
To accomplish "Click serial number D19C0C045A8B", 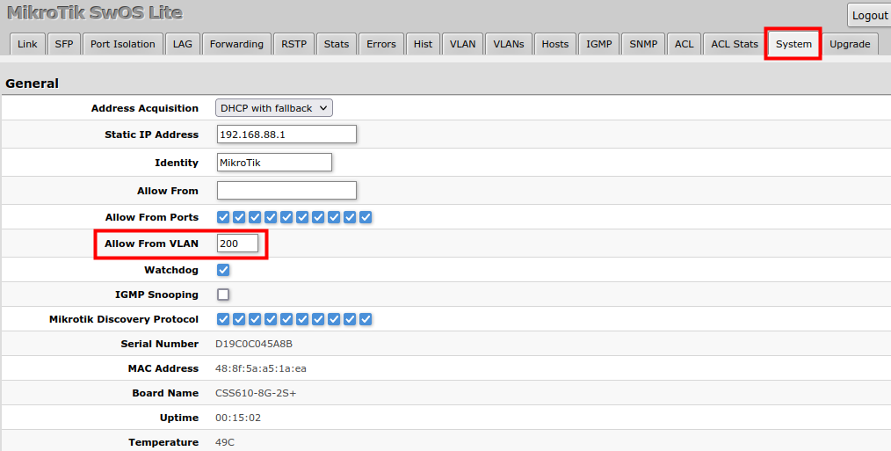I will click(x=254, y=344).
